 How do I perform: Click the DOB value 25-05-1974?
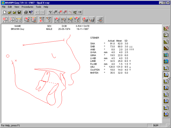[64, 29]
